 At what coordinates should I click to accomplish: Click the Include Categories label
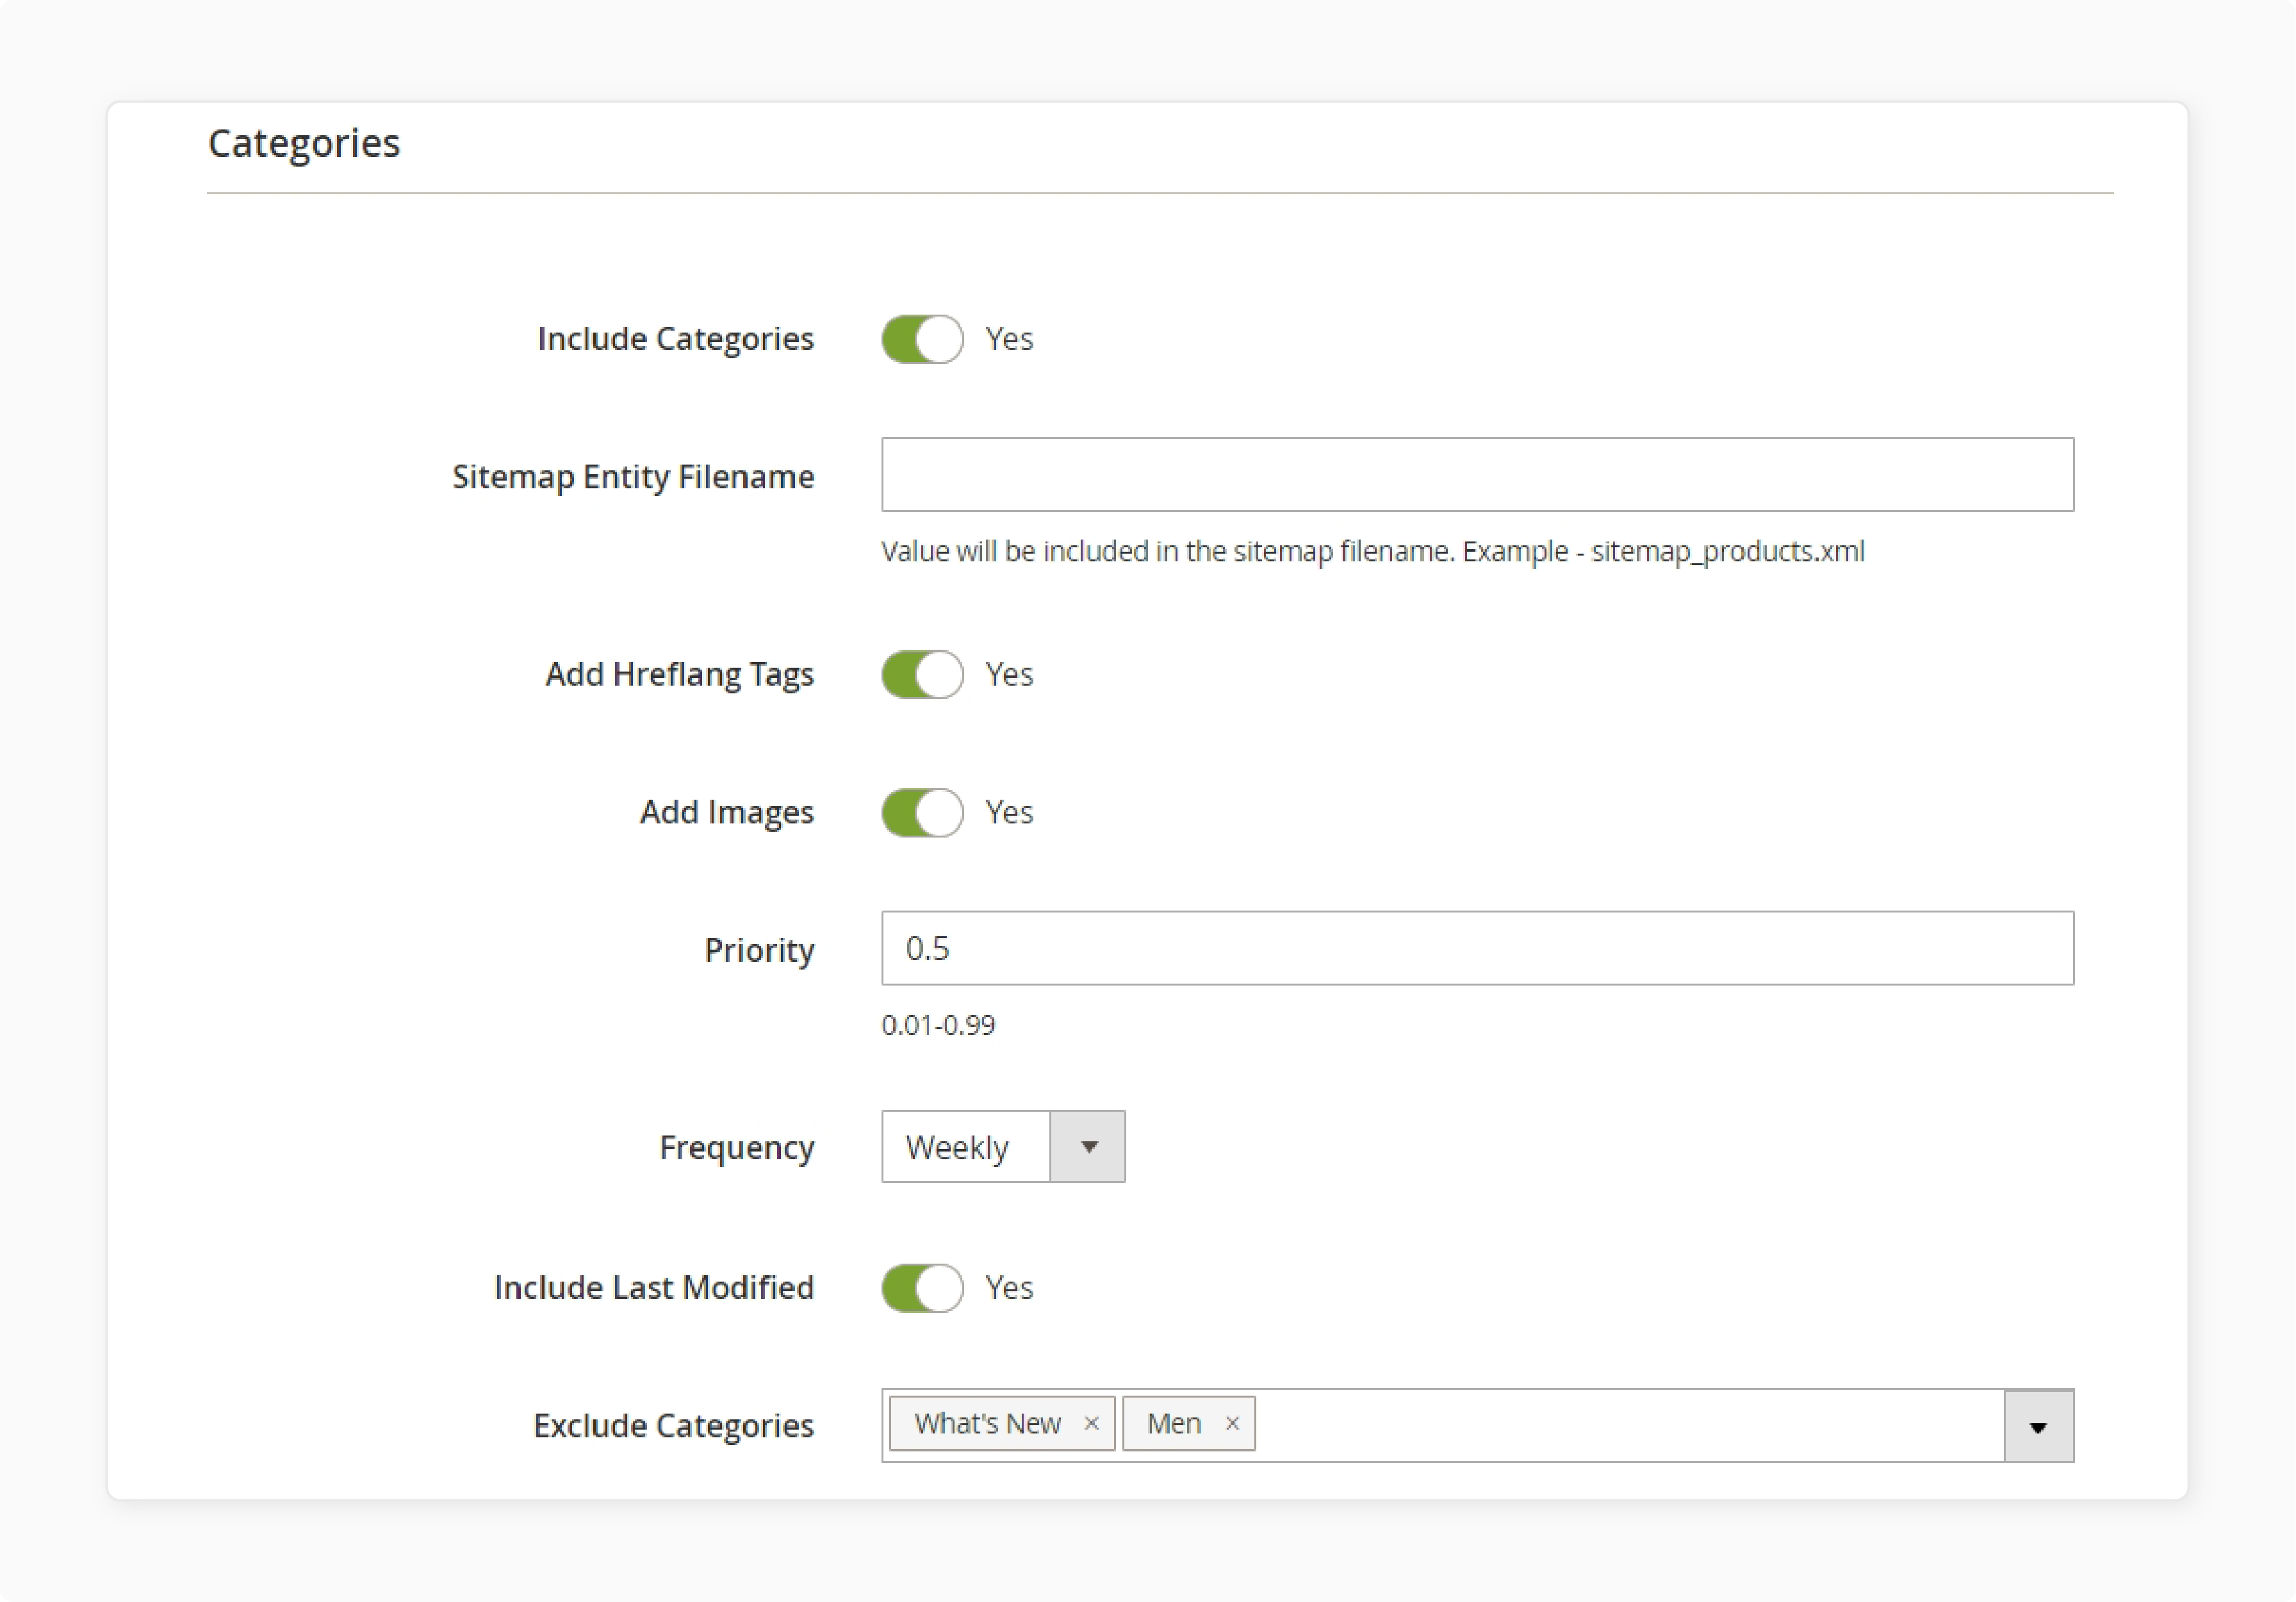point(676,339)
